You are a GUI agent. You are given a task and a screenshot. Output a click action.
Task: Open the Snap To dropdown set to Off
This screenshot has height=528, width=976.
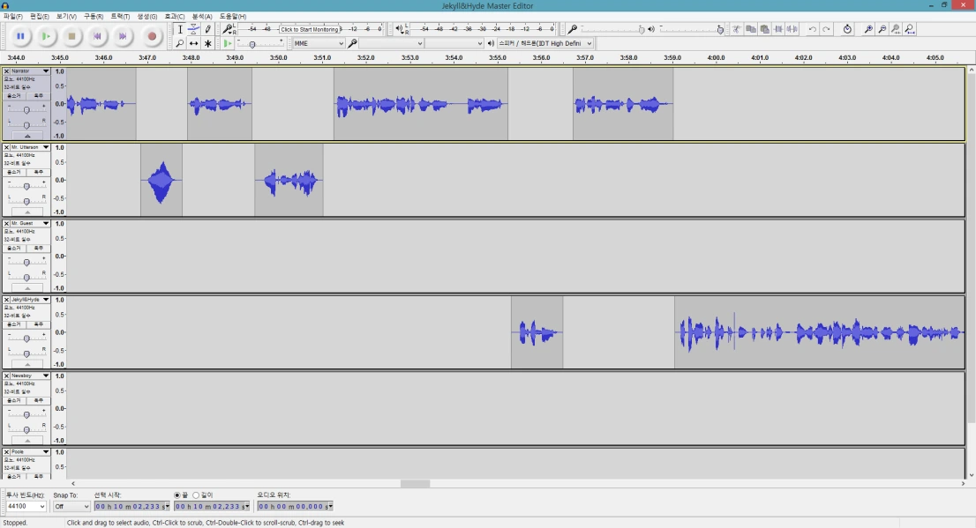pyautogui.click(x=71, y=506)
